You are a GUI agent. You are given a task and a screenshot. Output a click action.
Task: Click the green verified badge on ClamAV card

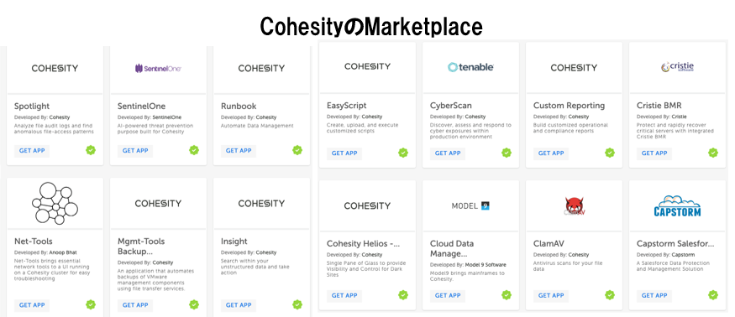(609, 295)
